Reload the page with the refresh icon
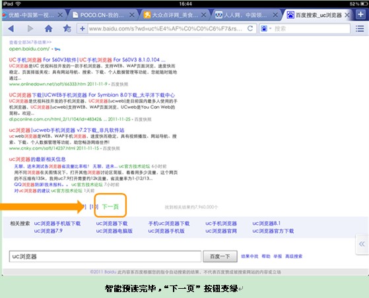 [250, 28]
